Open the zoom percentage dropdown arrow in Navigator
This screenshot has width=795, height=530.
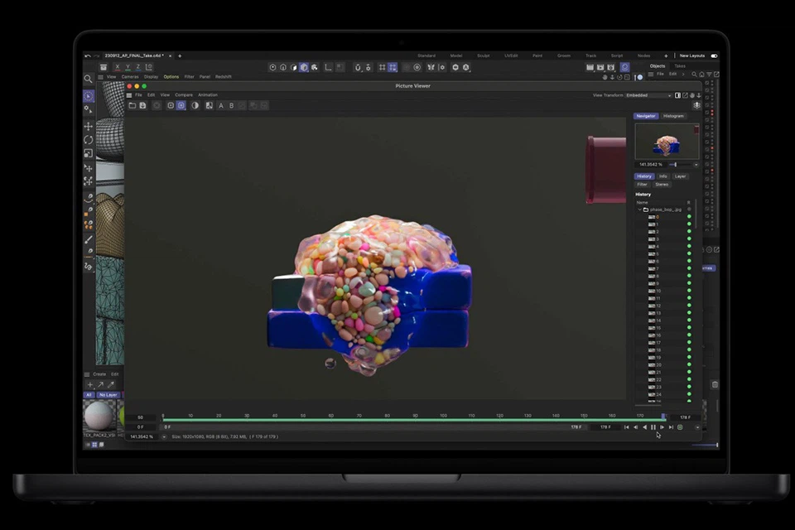(x=696, y=165)
